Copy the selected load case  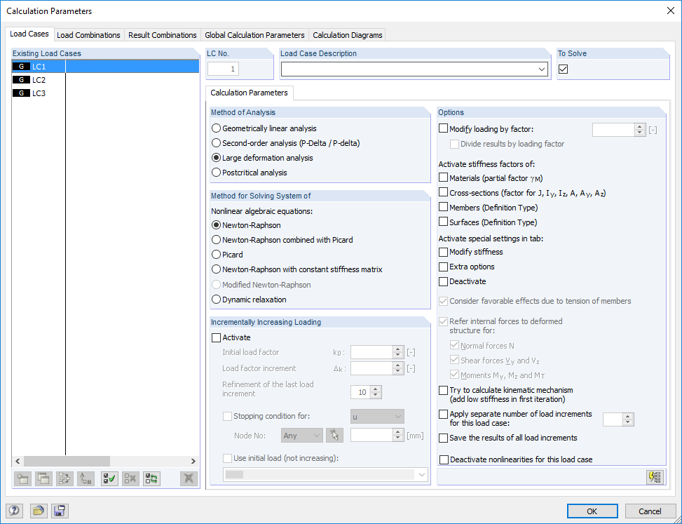43,478
